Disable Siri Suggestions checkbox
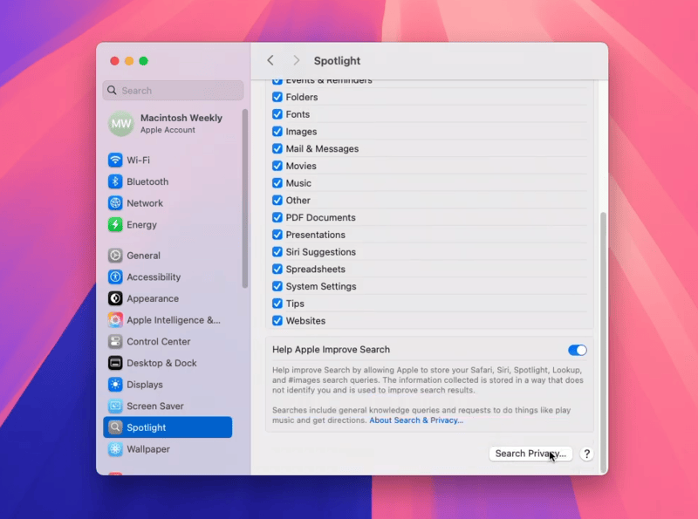This screenshot has width=698, height=519. (277, 252)
